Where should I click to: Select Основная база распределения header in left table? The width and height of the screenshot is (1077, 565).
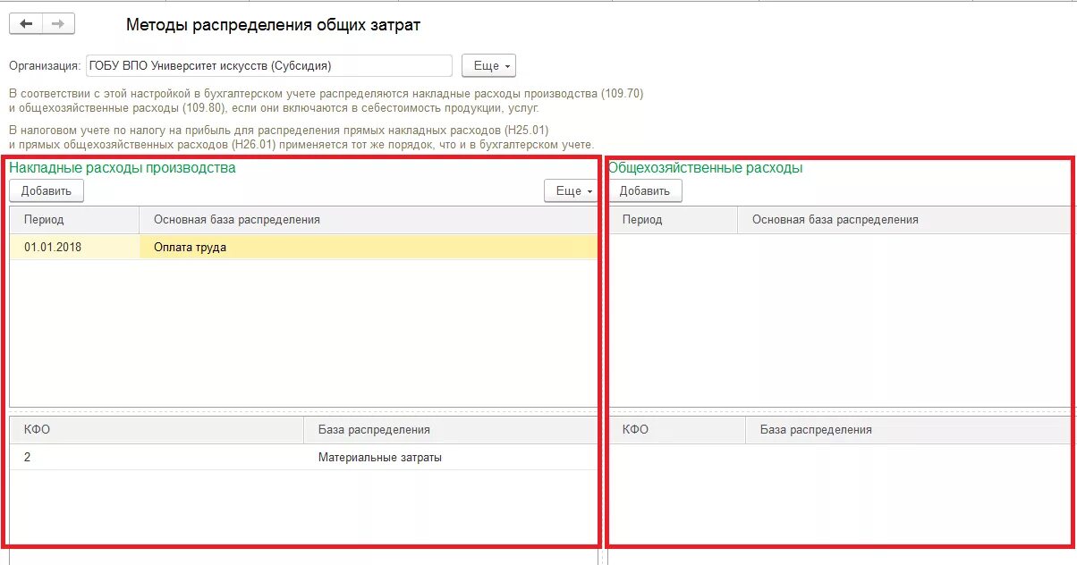(368, 220)
